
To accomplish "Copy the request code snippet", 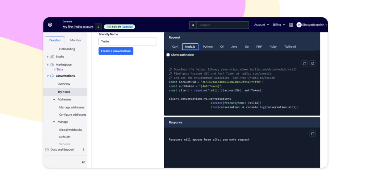I will [x=304, y=63].
